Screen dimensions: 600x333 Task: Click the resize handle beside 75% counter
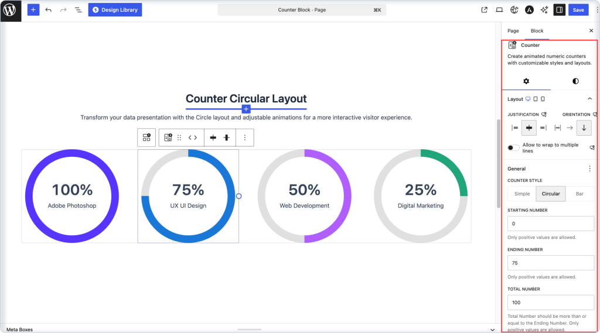(x=239, y=196)
